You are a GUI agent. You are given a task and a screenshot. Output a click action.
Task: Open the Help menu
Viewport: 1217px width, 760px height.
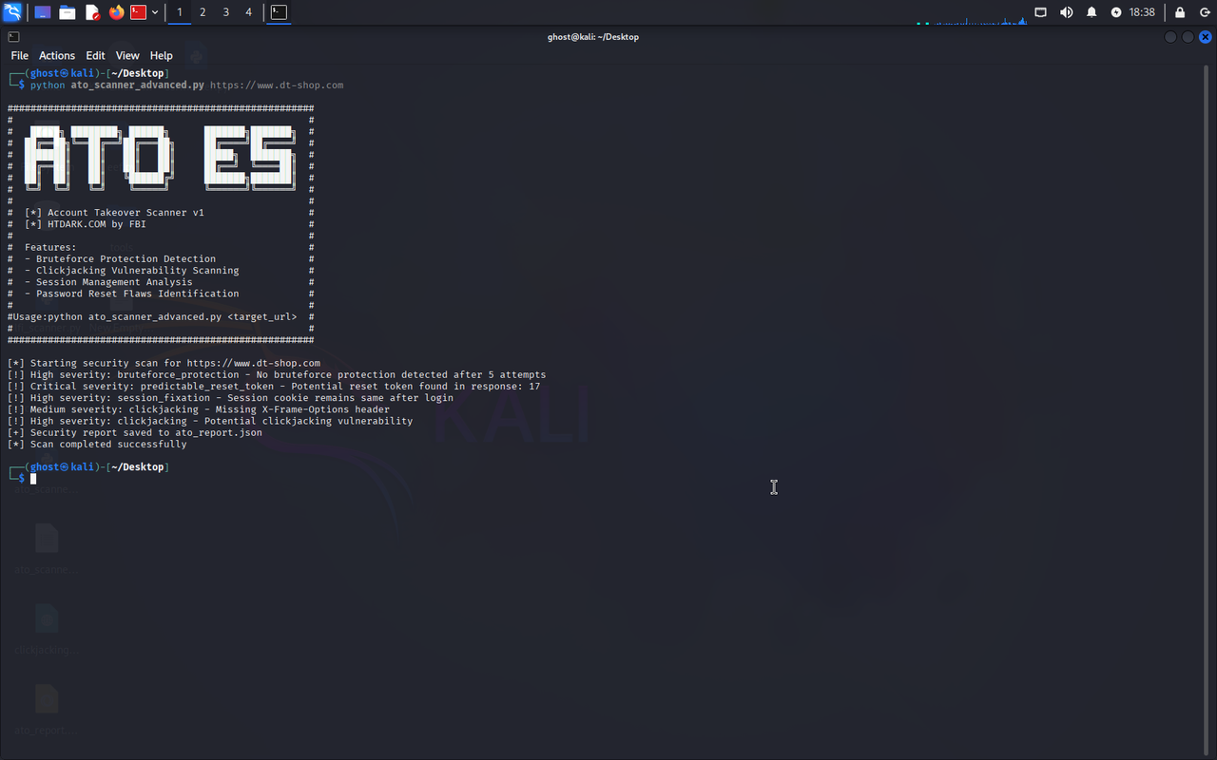[x=162, y=56]
